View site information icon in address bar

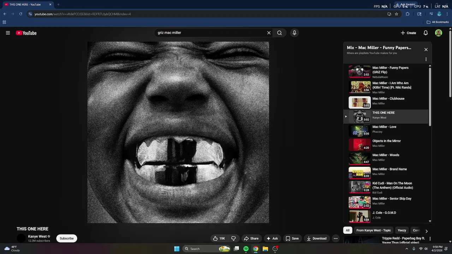point(30,14)
